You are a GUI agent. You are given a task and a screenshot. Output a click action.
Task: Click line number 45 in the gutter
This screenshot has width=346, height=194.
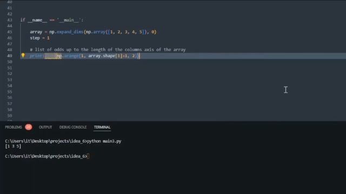pyautogui.click(x=10, y=32)
